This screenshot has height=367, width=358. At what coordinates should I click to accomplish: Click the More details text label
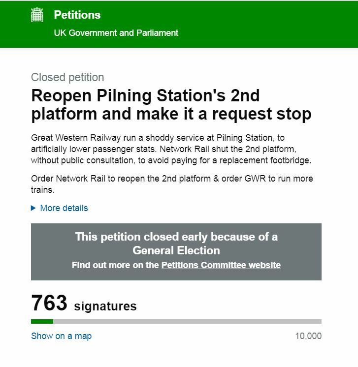[64, 208]
